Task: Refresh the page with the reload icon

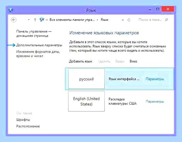Action: pos(129,20)
